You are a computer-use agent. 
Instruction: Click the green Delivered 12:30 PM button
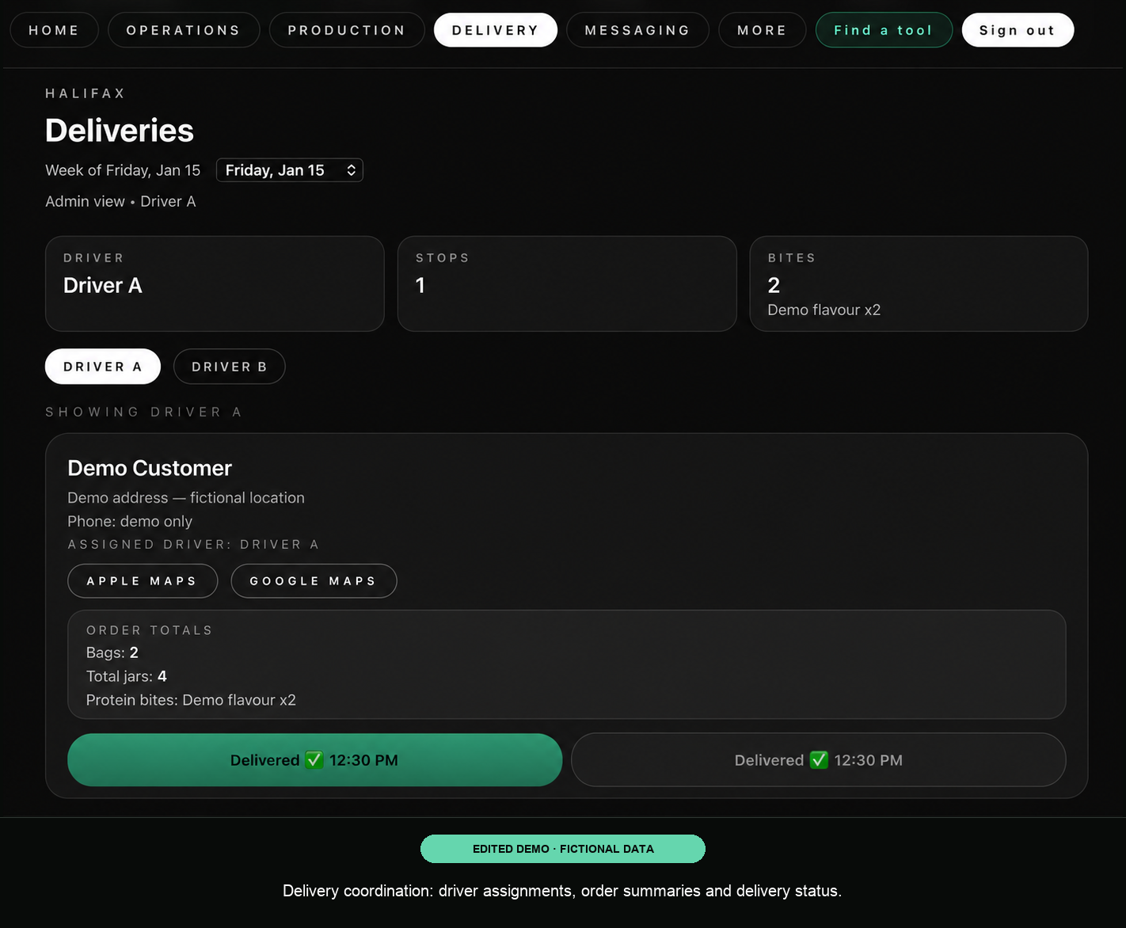point(315,760)
